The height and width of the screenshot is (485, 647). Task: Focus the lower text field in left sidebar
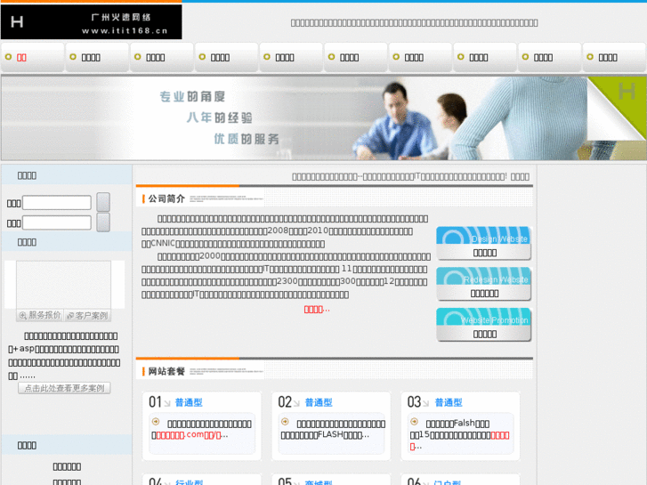57,222
